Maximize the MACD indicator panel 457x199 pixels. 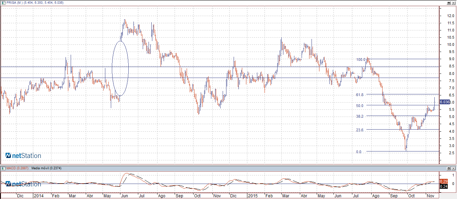(448, 168)
